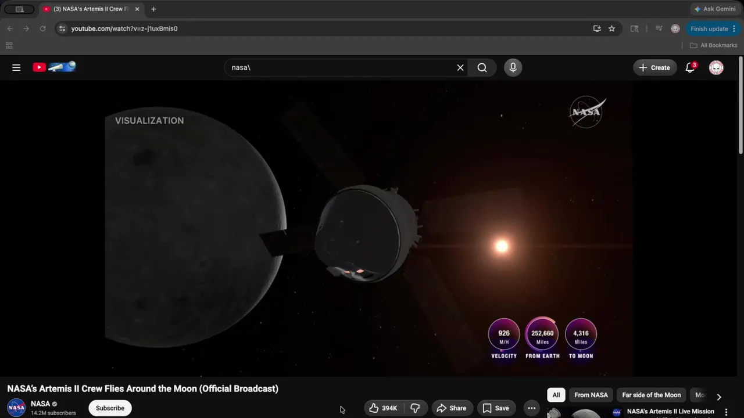Clear the search box with X
Screen dimensions: 744x418
[460, 67]
